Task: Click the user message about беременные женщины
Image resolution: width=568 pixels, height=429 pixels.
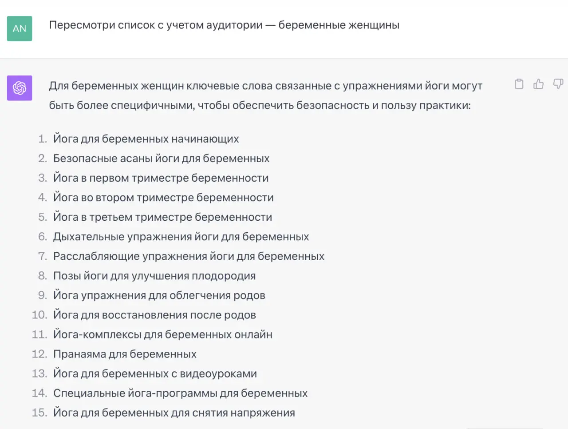Action: click(224, 25)
